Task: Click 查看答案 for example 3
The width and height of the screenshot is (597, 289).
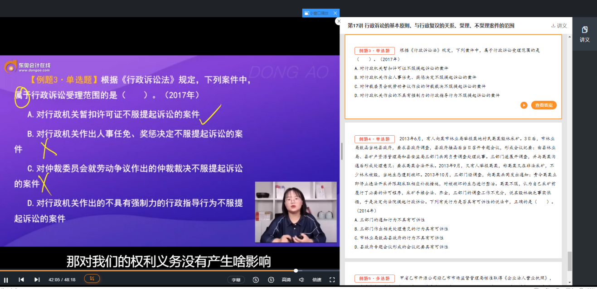Action: click(x=544, y=105)
